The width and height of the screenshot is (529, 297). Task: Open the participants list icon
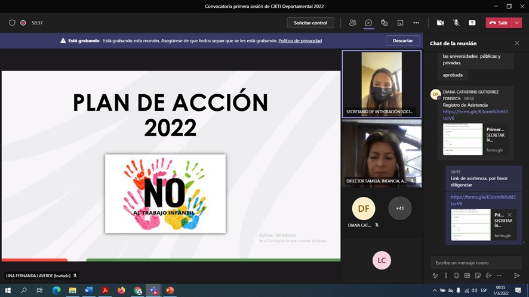pyautogui.click(x=353, y=23)
